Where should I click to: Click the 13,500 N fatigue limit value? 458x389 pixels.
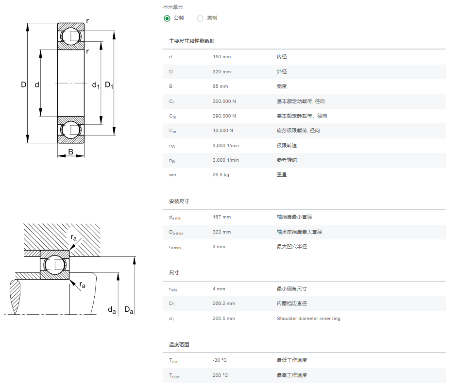223,131
